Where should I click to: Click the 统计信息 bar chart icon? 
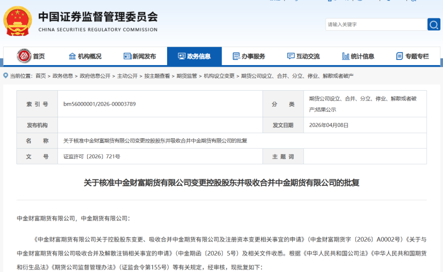click(x=346, y=56)
